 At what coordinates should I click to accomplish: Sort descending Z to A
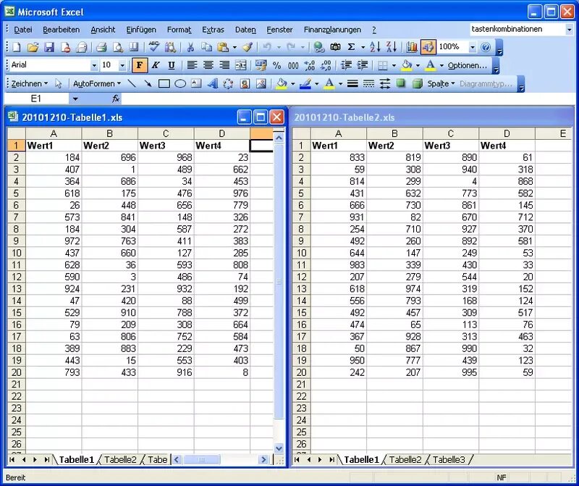click(x=392, y=47)
